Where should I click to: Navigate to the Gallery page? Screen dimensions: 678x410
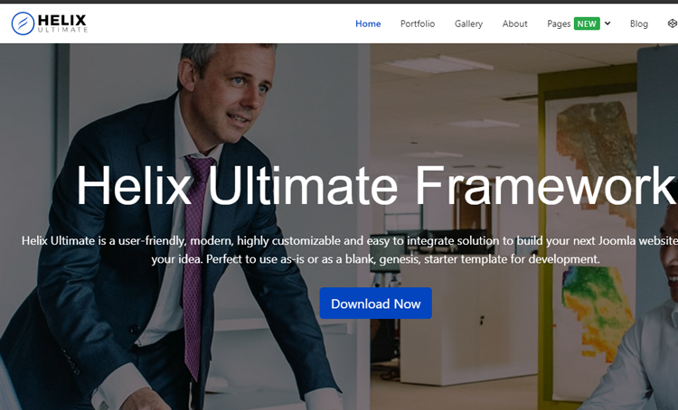[468, 23]
